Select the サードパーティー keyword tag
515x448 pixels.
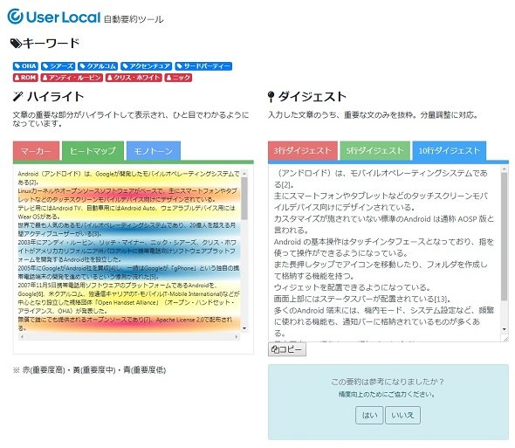203,66
